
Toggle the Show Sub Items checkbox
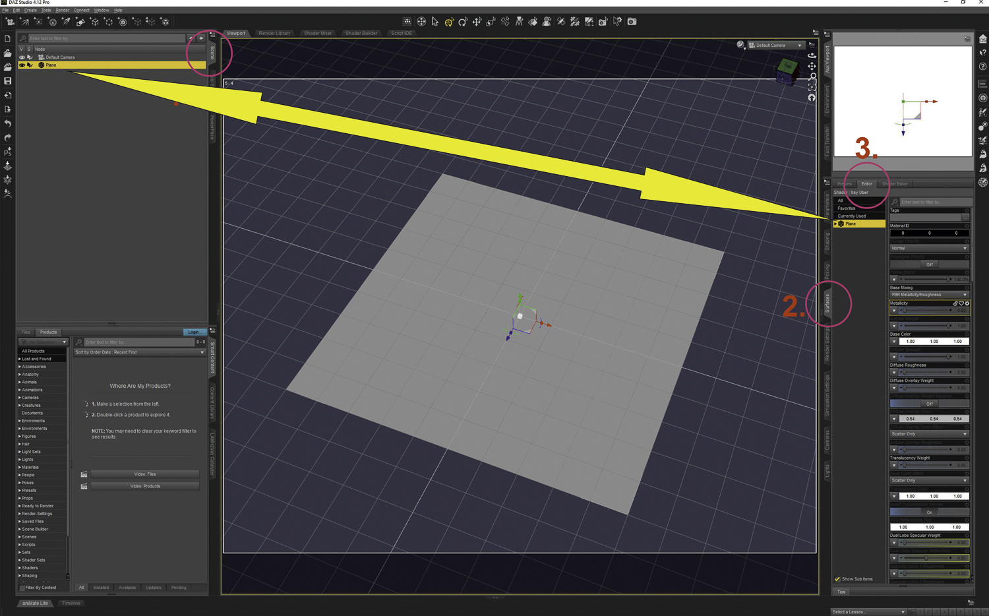[837, 579]
